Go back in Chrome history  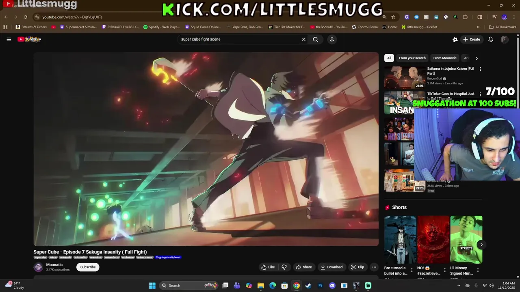[x=6, y=17]
